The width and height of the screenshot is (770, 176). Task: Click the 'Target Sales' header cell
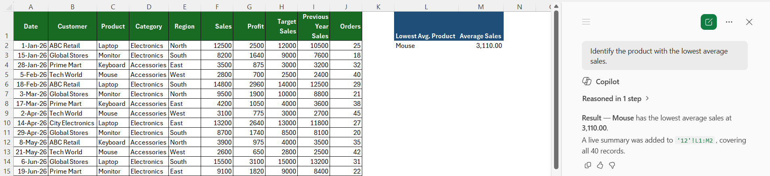point(281,26)
